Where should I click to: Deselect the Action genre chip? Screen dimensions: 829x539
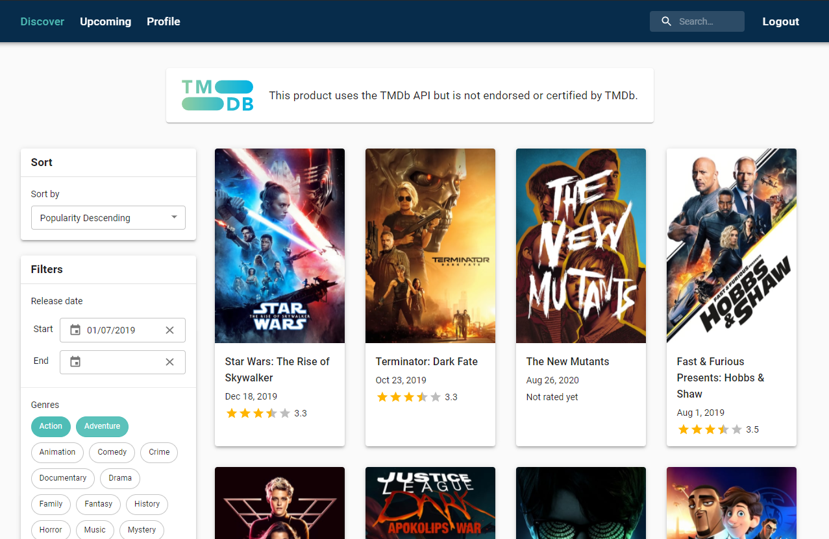[51, 426]
